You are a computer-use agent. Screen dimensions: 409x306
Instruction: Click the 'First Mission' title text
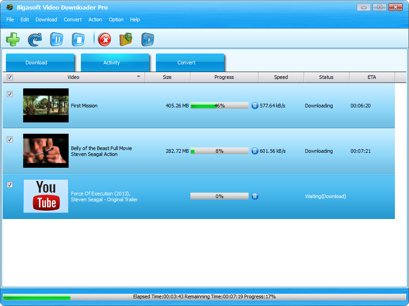tap(84, 106)
